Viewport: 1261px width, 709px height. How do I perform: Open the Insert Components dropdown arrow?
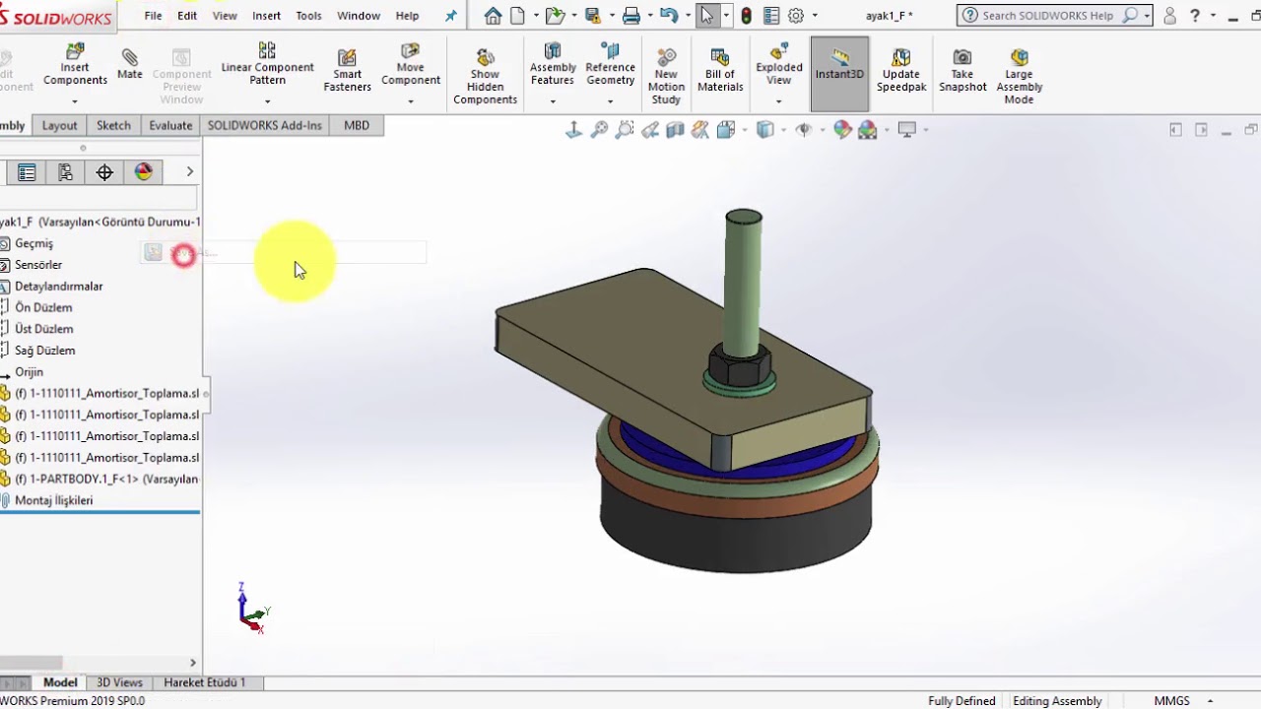(x=75, y=101)
